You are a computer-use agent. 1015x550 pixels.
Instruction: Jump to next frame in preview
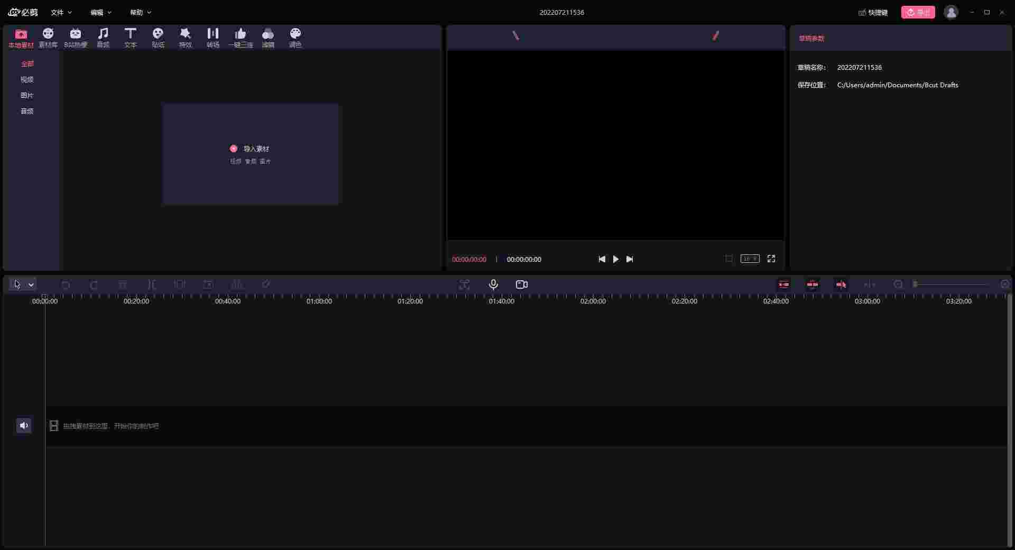click(630, 259)
